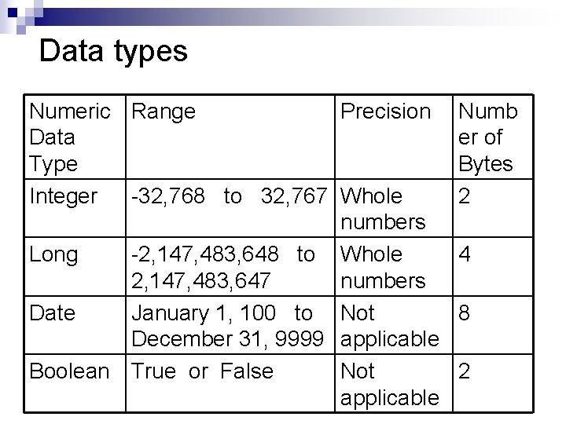Click the Integer row 'Whole numbers' cell

tap(394, 208)
